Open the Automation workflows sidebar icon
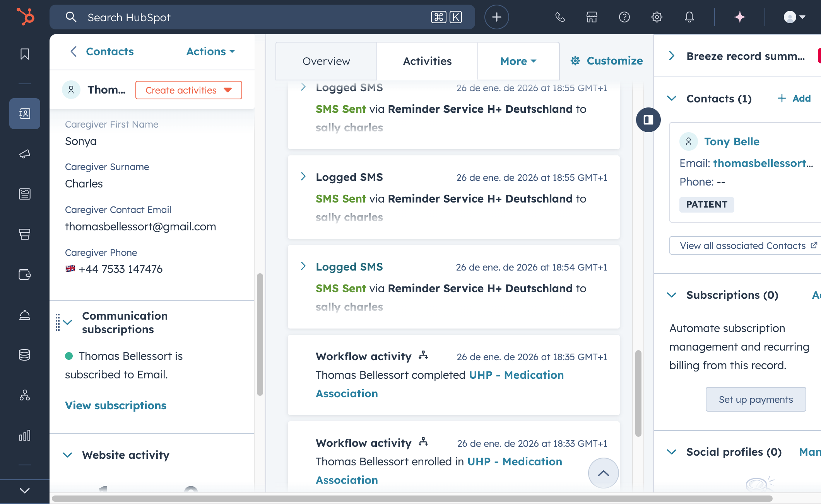This screenshot has height=504, width=821. click(x=25, y=395)
